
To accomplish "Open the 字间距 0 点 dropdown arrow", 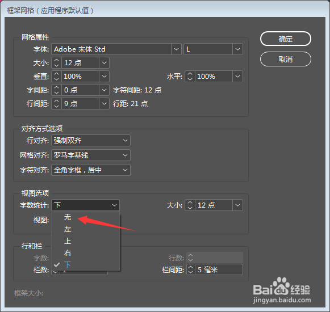I will pyautogui.click(x=104, y=90).
